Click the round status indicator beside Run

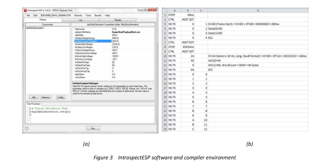click(x=27, y=128)
